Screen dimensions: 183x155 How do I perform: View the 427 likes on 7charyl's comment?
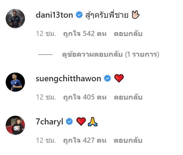point(85,140)
